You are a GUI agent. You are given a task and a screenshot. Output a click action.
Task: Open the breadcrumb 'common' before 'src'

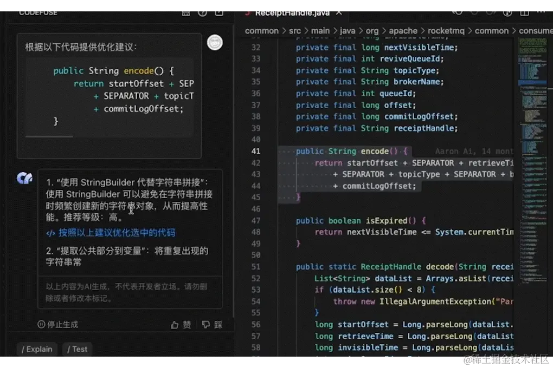click(x=262, y=31)
